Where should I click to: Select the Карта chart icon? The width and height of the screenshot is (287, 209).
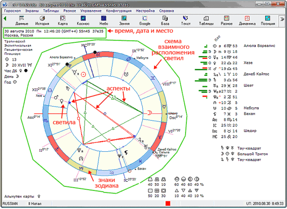(x=63, y=20)
